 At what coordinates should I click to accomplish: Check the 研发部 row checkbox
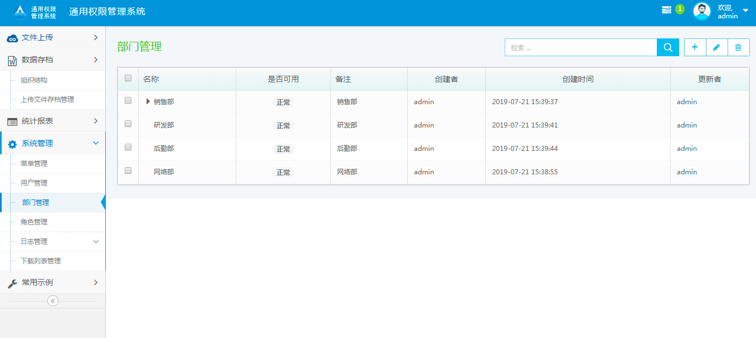pyautogui.click(x=128, y=124)
